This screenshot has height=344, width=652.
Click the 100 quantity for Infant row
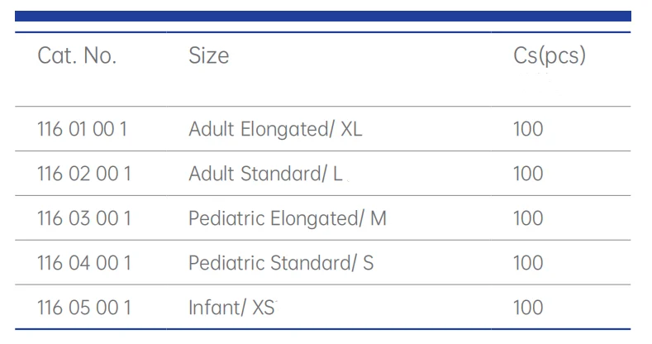[x=528, y=308]
